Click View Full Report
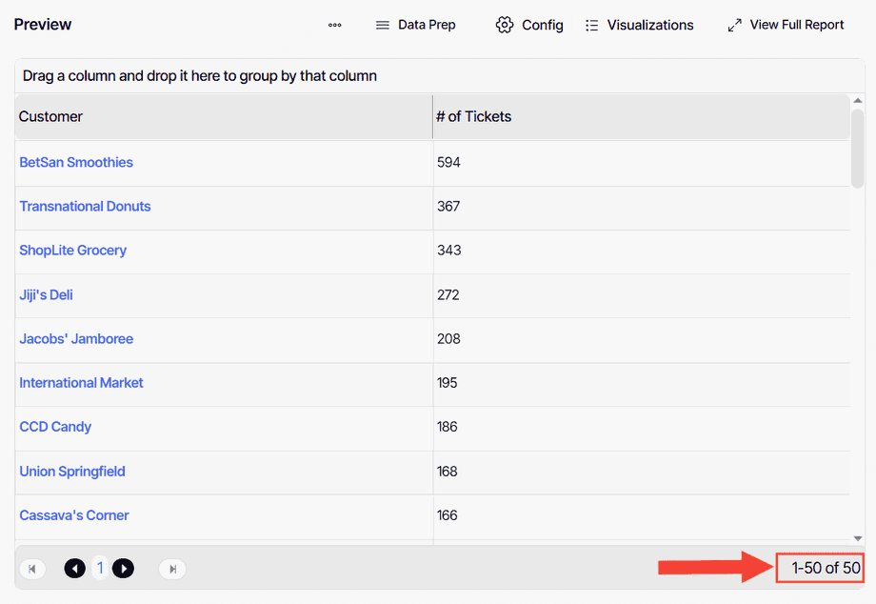 [786, 26]
